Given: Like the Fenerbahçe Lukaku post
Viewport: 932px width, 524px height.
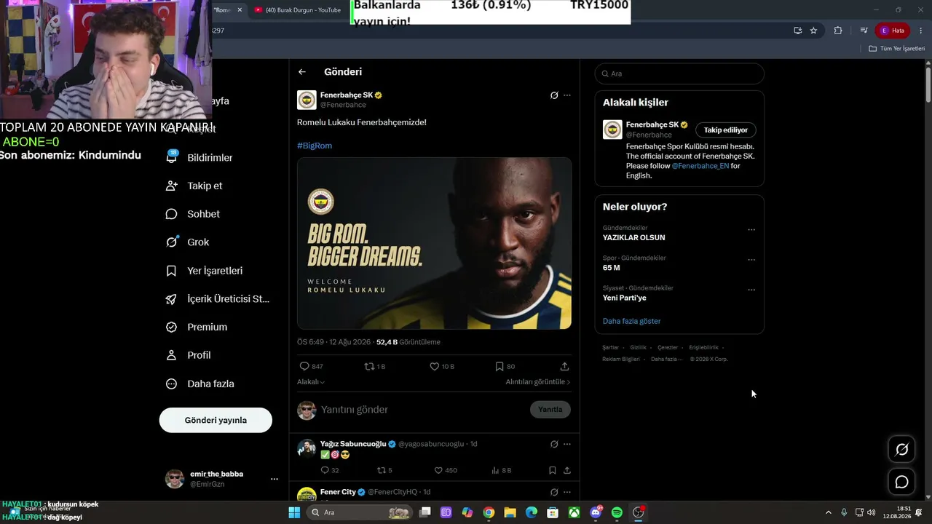Looking at the screenshot, I should tap(441, 367).
